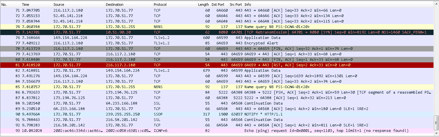Select packet 88 SSL Continuation Data
This screenshot has width=439, height=137.
tap(193, 103)
